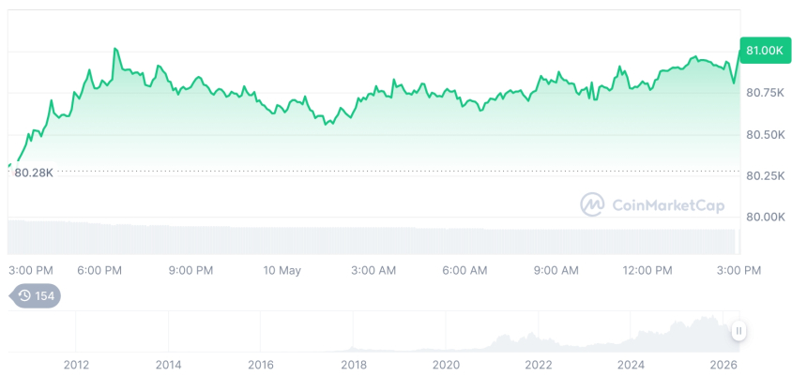Screen dimensions: 807x376
Task: Click the CoinMarketCap watermark text
Action: pyautogui.click(x=668, y=205)
